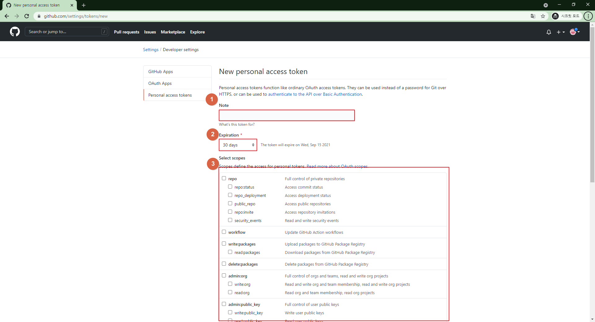Check the repo scope checkbox

pyautogui.click(x=224, y=178)
